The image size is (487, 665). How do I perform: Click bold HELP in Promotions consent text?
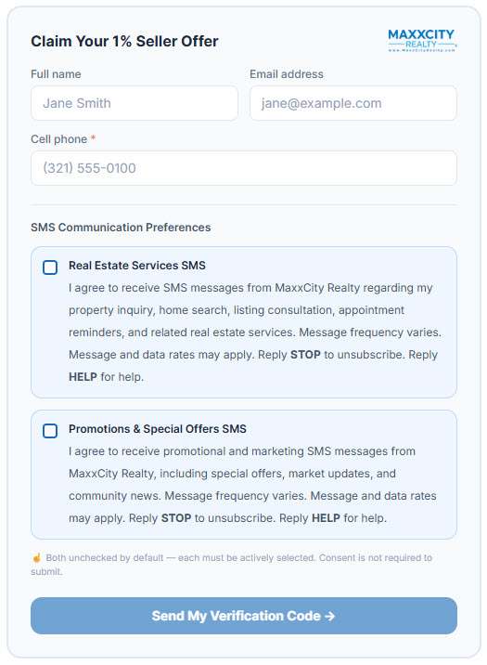326,518
